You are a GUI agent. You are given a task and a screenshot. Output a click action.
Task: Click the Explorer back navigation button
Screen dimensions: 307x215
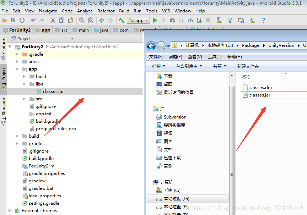point(151,46)
